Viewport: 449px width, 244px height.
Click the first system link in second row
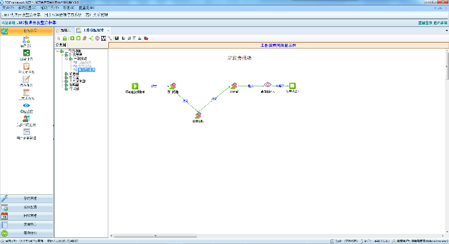click(21, 14)
